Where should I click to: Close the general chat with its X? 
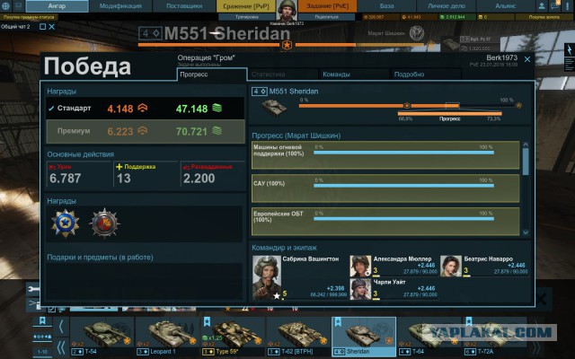52,27
